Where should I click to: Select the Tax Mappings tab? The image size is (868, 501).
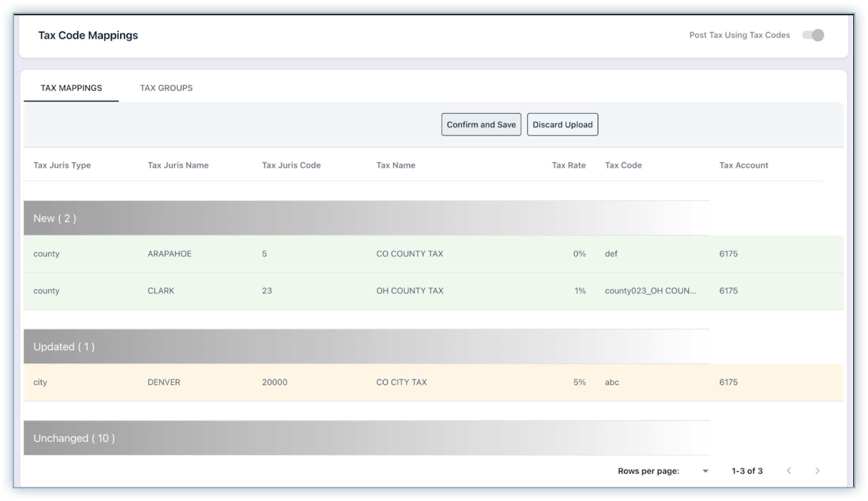pyautogui.click(x=71, y=88)
